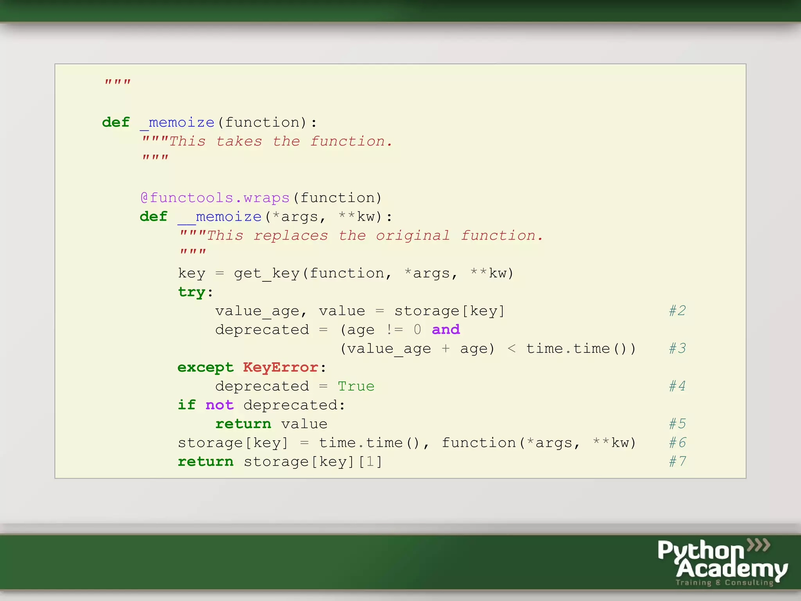Click the 'return value' line
The width and height of the screenshot is (801, 601).
271,424
